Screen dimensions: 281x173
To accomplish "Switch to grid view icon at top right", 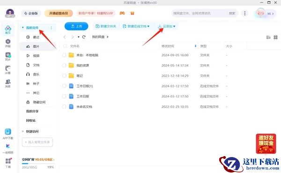I will pos(276,38).
